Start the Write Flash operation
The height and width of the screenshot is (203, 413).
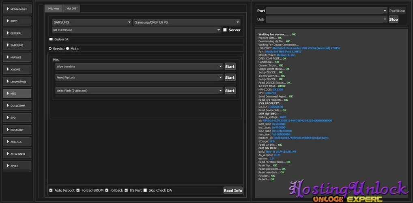230,91
